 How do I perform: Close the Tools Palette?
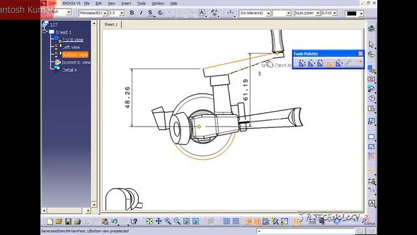pyautogui.click(x=360, y=54)
